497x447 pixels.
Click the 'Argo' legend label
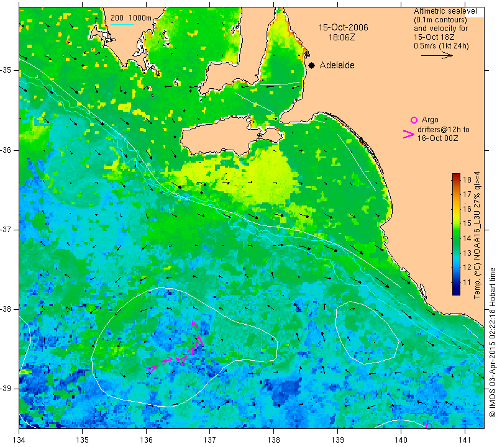coord(430,120)
